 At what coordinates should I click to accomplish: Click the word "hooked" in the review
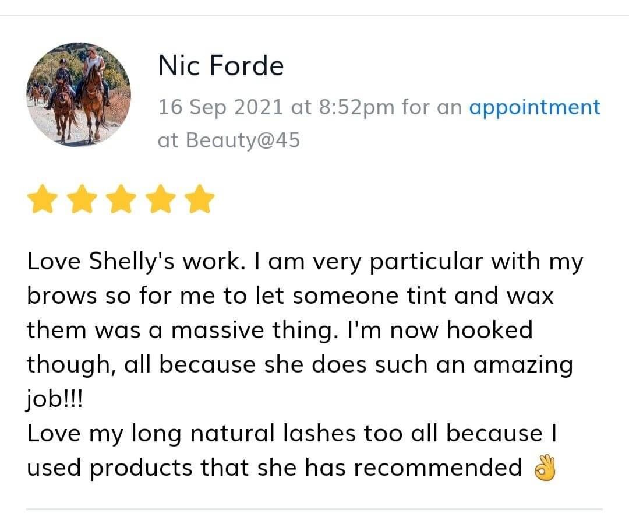coord(490,331)
